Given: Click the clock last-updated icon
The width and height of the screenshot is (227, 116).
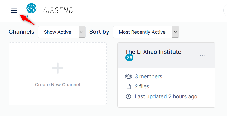Looking at the screenshot, I should pyautogui.click(x=128, y=96).
